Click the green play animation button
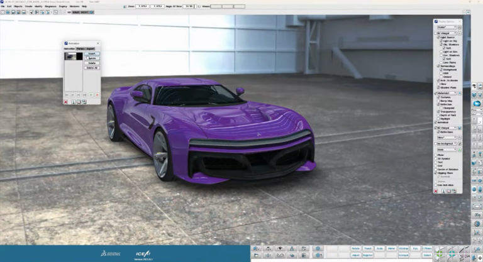 tap(91, 95)
